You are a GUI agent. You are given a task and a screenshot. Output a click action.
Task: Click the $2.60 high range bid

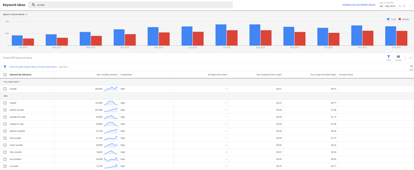tap(334, 131)
